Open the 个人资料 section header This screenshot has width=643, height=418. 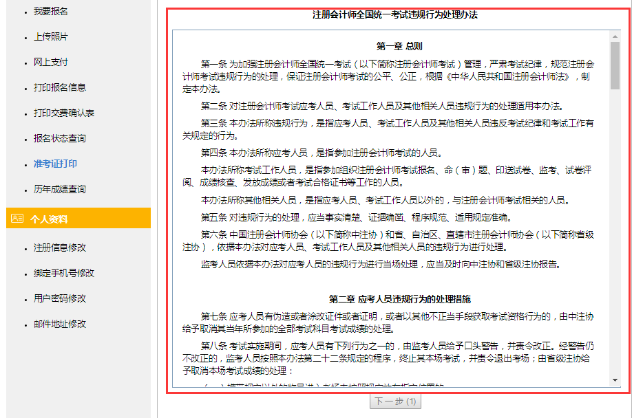tap(50, 217)
